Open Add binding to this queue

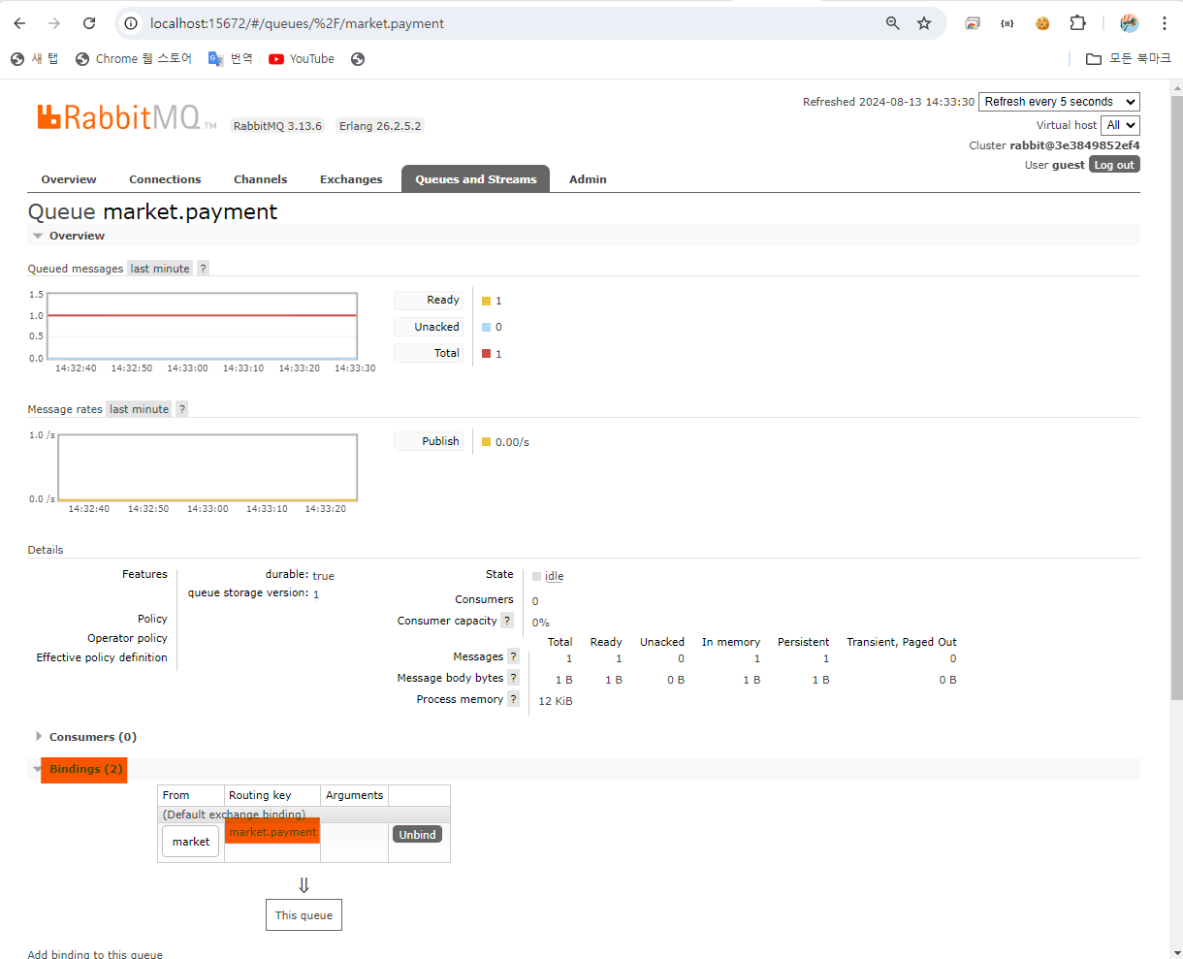pyautogui.click(x=94, y=953)
